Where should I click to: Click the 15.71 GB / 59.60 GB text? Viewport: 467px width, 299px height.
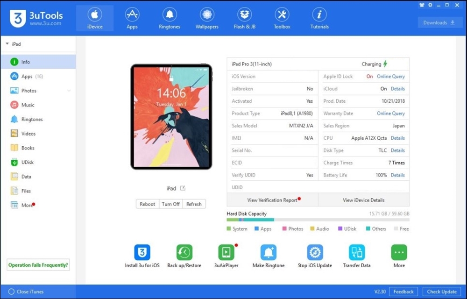coord(389,214)
